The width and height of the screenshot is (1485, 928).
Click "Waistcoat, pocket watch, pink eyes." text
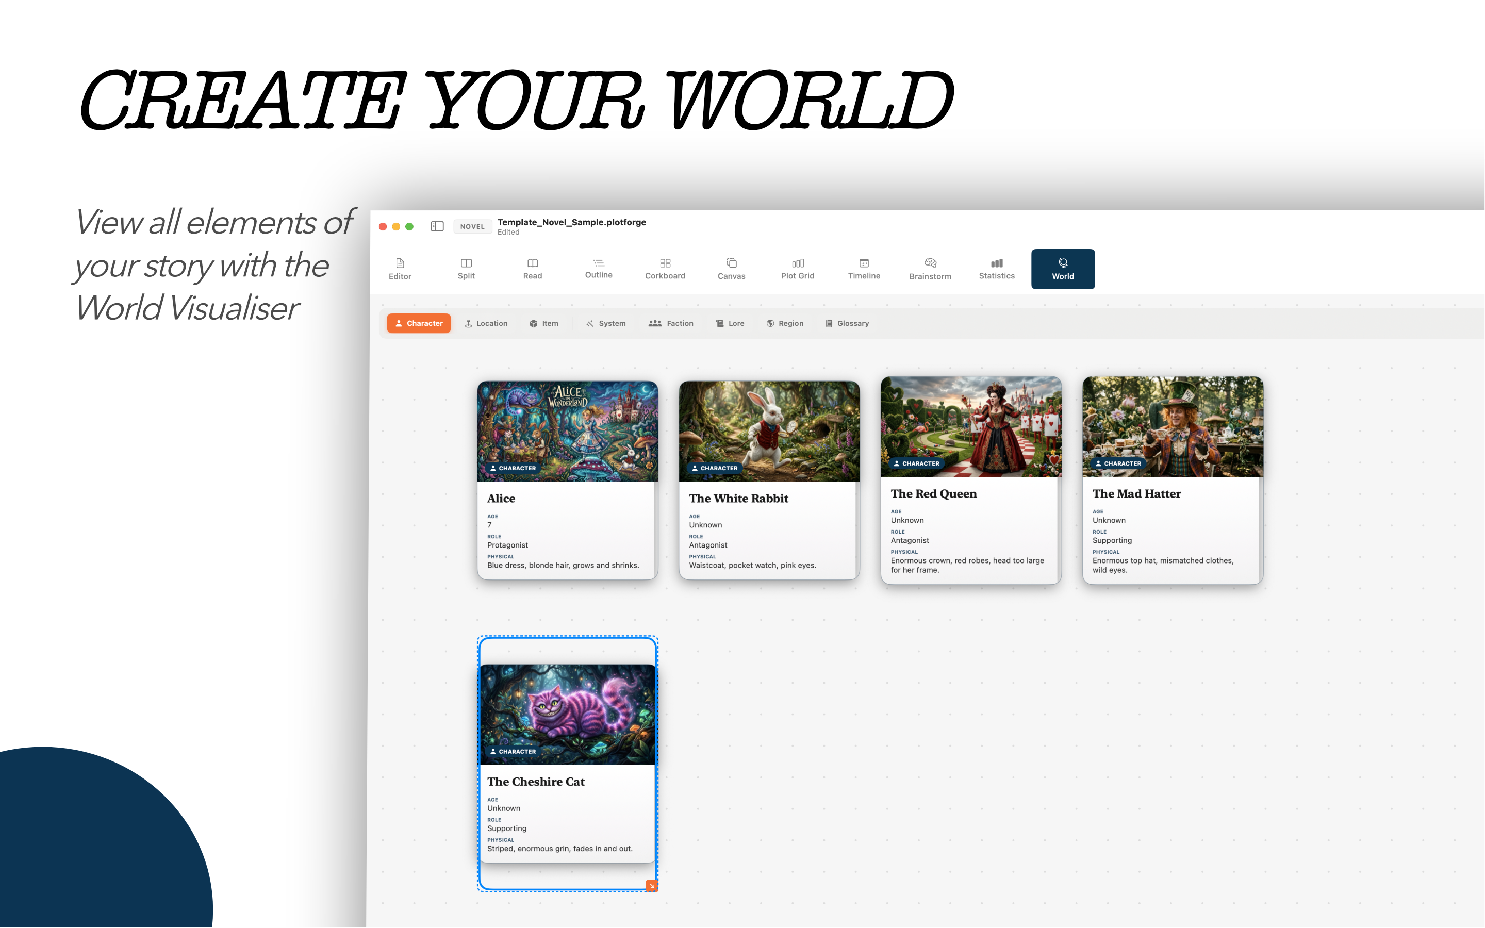(752, 565)
